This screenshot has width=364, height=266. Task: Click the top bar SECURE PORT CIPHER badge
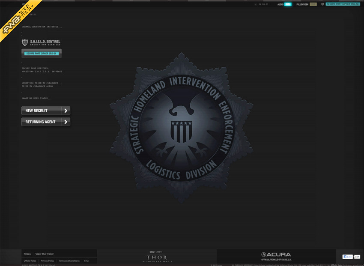pos(343,4)
